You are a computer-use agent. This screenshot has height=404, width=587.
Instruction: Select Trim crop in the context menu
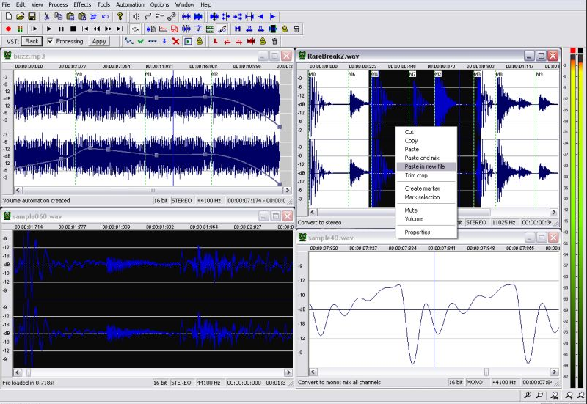tap(426, 175)
